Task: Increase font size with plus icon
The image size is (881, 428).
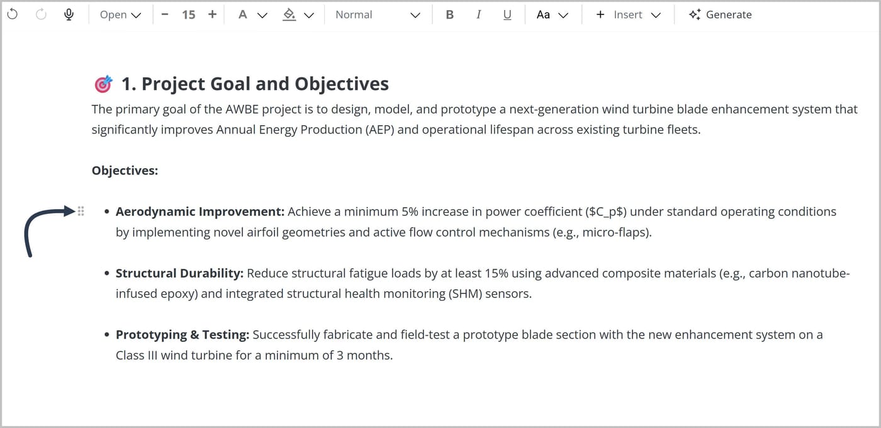Action: click(x=212, y=14)
